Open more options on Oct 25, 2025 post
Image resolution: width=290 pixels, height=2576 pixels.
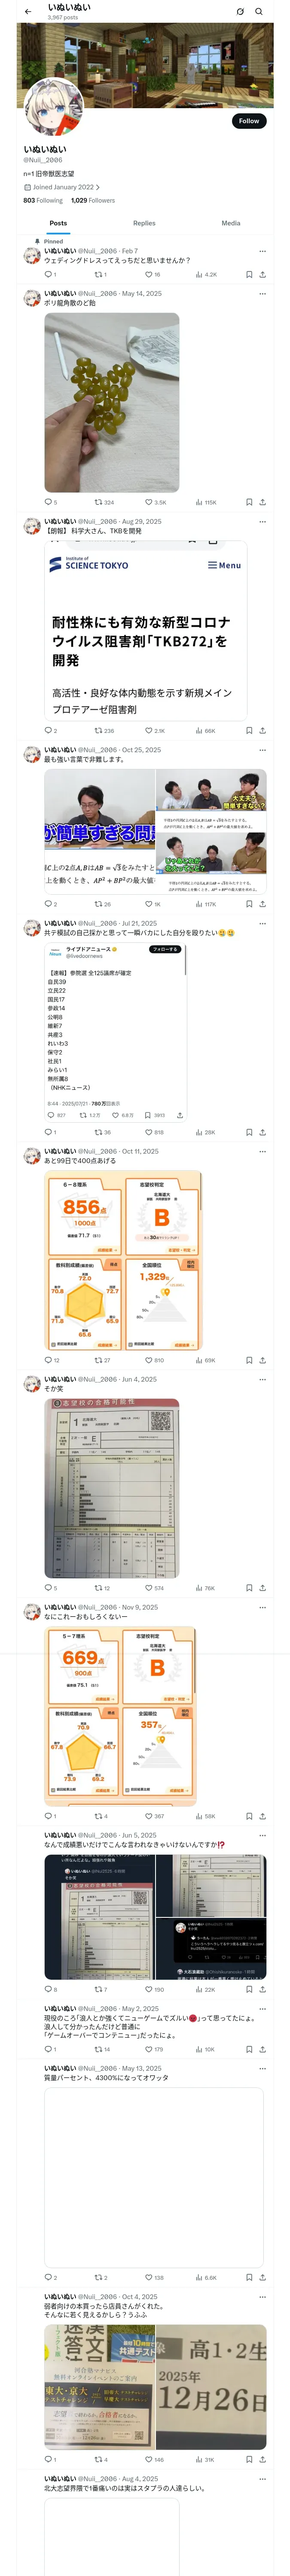[x=263, y=750]
